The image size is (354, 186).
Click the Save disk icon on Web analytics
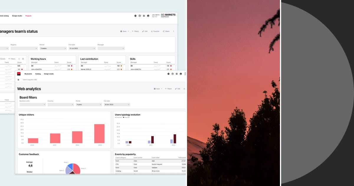tap(155, 89)
